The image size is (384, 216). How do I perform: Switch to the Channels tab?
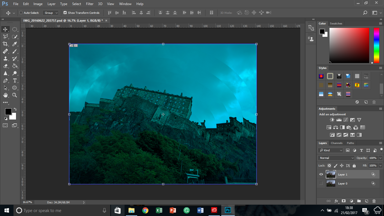tap(336, 143)
